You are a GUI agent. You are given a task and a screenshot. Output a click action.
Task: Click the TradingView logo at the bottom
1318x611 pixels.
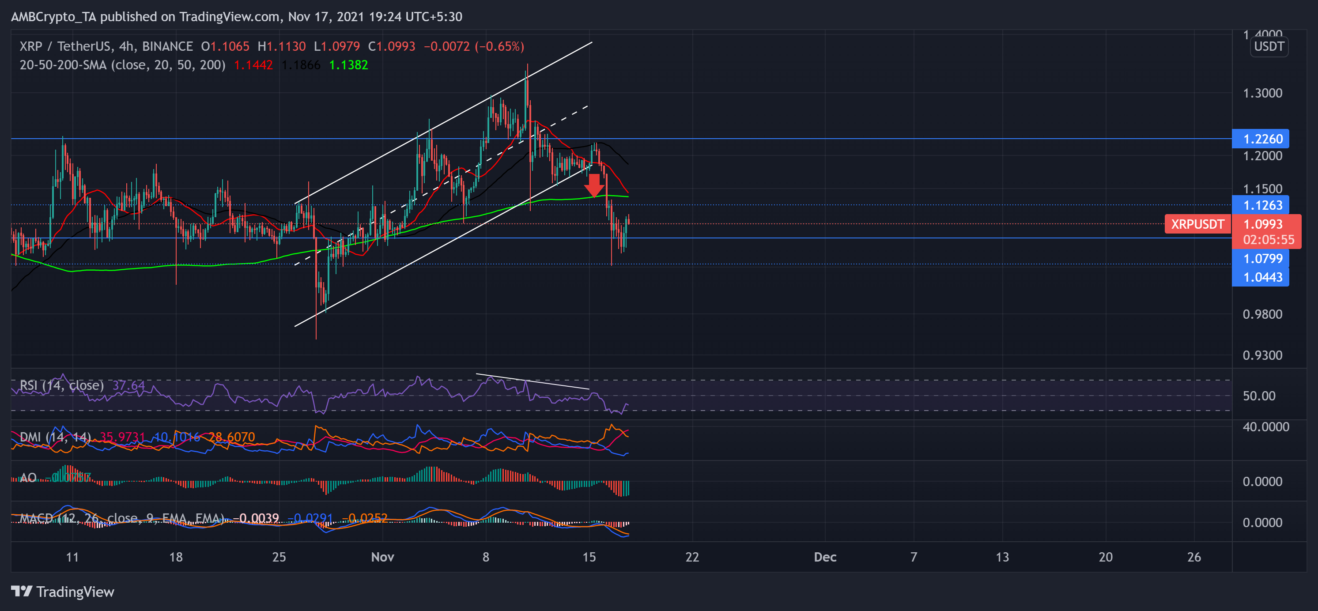[62, 592]
